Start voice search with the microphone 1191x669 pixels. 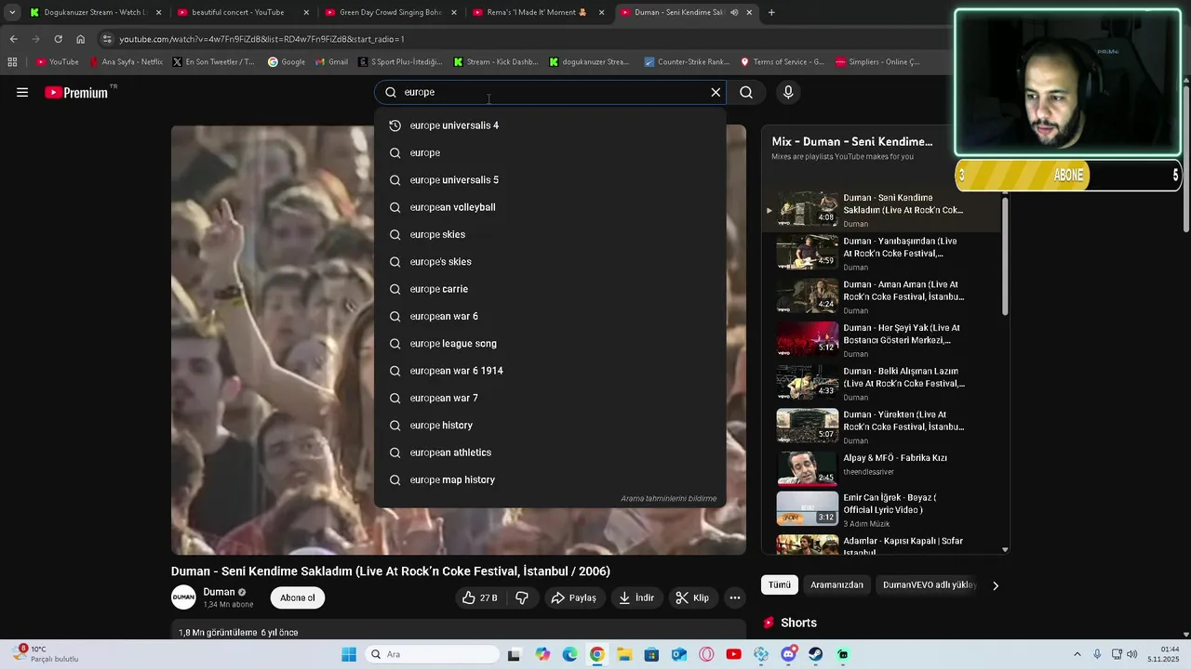point(788,92)
